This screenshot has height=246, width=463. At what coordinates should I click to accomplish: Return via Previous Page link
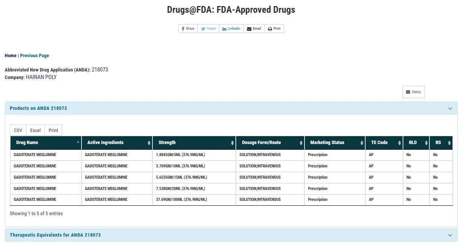point(34,56)
